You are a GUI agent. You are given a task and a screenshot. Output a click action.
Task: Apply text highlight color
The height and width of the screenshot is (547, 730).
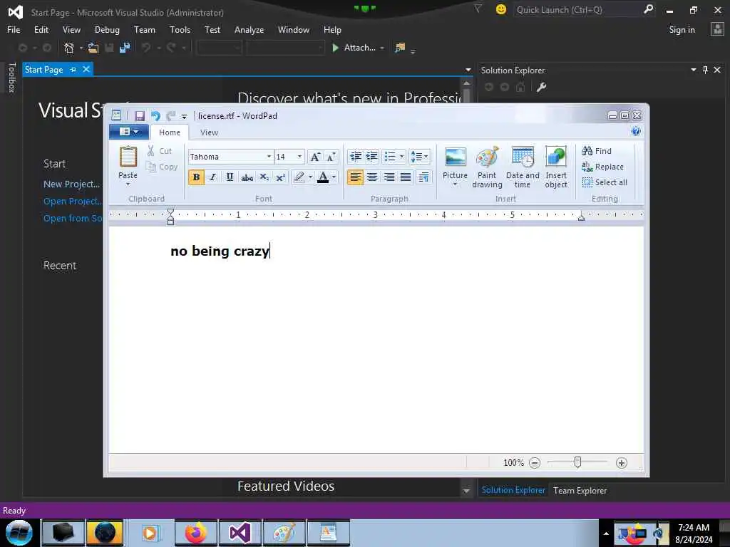coord(299,177)
